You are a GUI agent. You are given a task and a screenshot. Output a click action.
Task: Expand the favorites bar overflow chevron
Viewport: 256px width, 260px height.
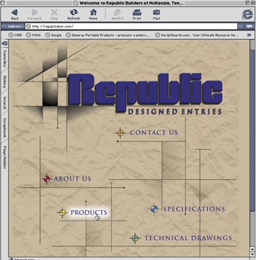point(249,35)
